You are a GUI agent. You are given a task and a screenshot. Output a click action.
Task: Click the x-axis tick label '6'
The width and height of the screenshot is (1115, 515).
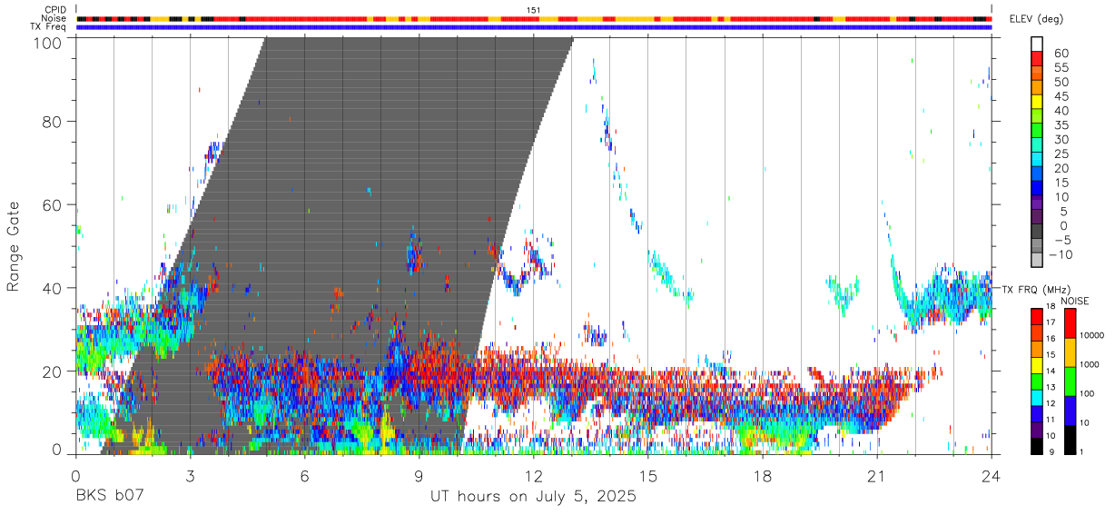(x=304, y=476)
